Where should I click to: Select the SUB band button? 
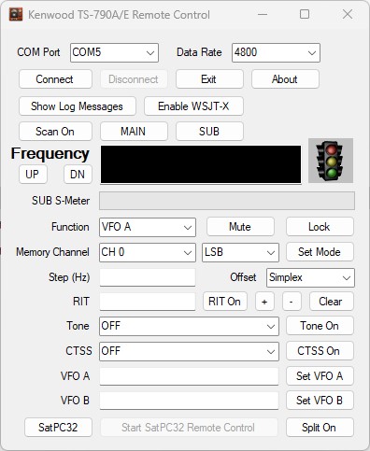coord(209,132)
